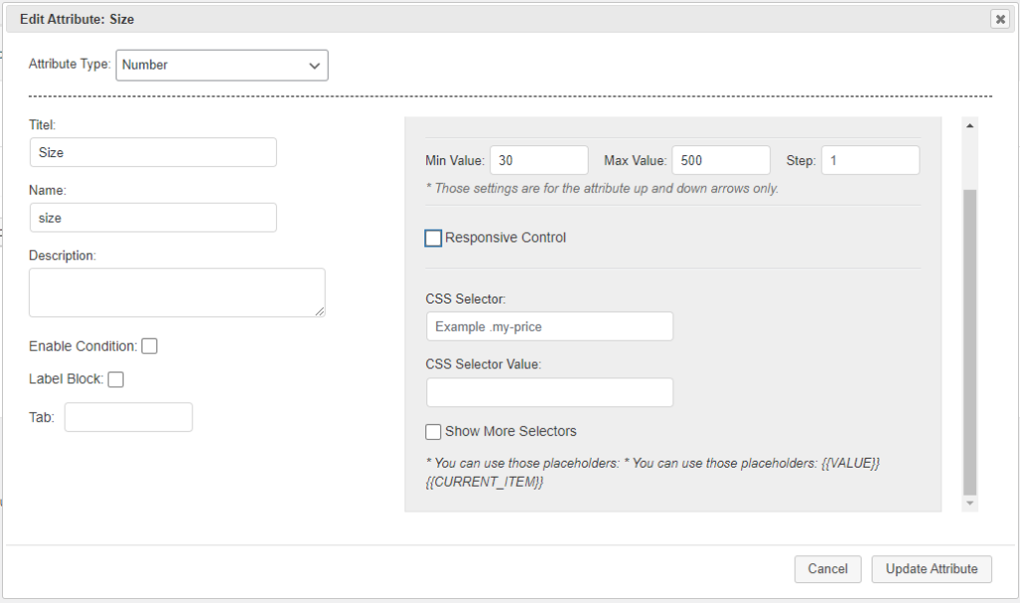The image size is (1020, 603).
Task: Click the placeholders hint text
Action: (x=652, y=473)
